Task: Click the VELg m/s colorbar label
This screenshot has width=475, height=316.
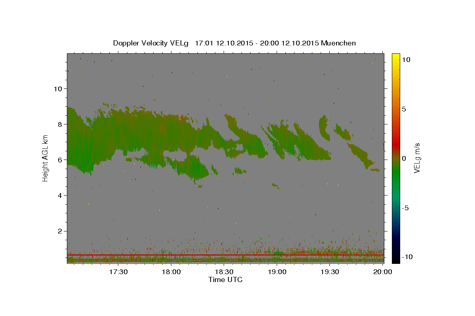Action: click(417, 158)
